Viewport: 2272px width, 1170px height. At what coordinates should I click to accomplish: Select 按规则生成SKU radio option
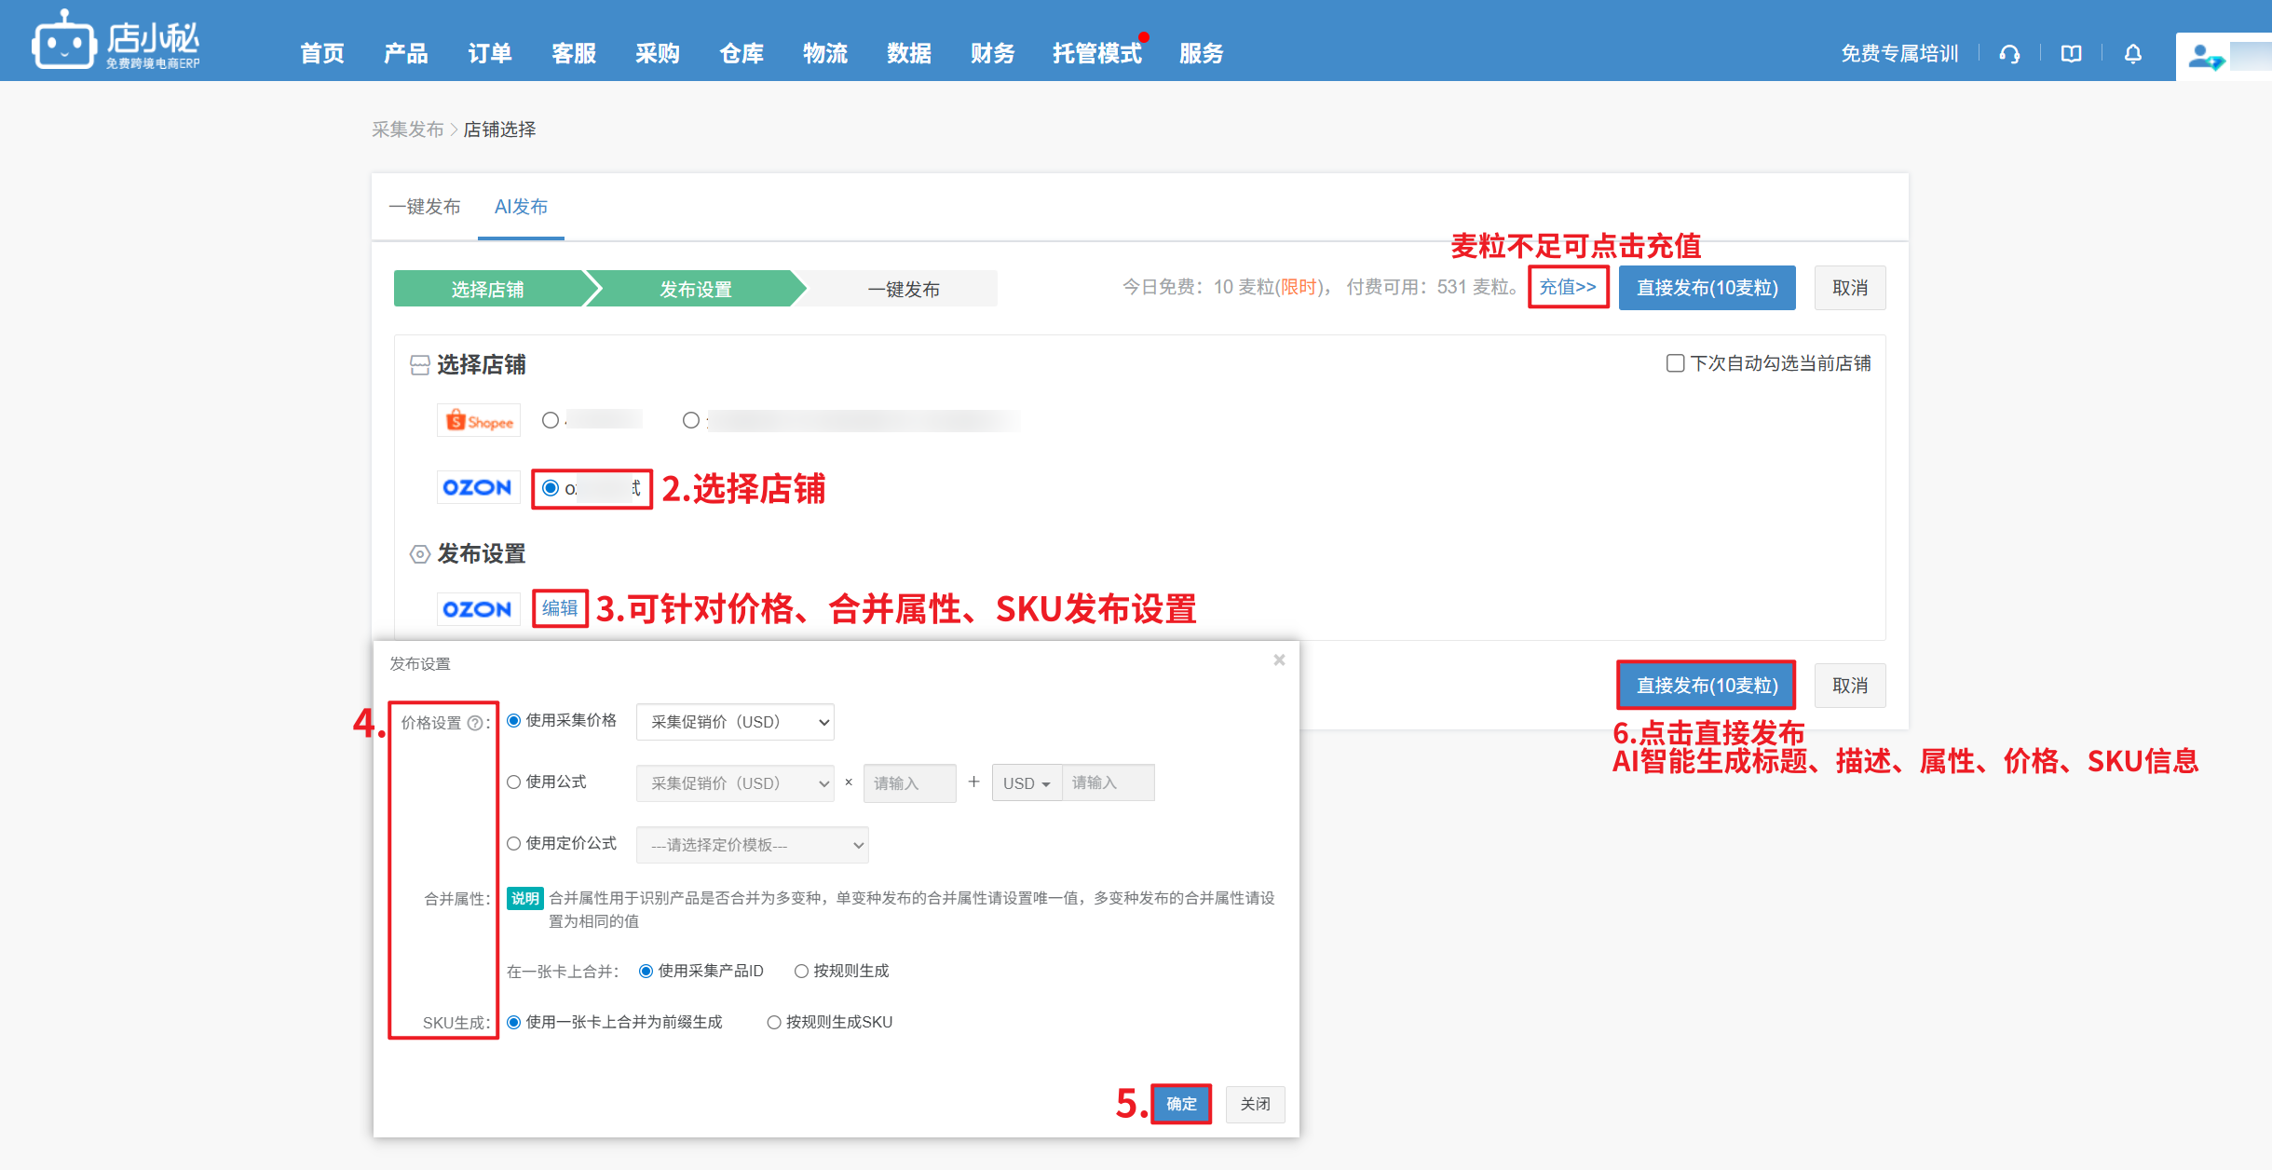point(773,1022)
